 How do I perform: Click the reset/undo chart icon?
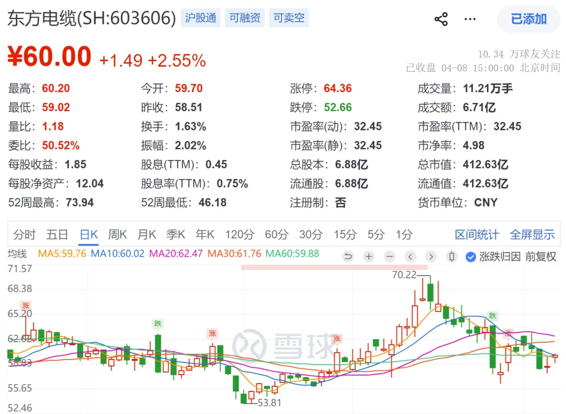click(348, 257)
